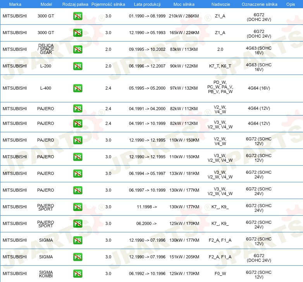Click the Oznaczenie silnika column header
The width and height of the screenshot is (303, 282).
[259, 4]
